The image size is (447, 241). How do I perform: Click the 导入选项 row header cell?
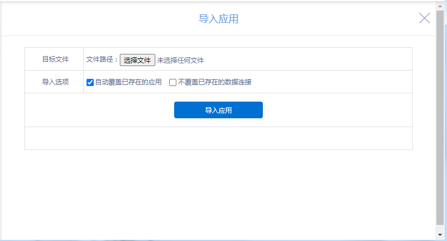(x=55, y=82)
